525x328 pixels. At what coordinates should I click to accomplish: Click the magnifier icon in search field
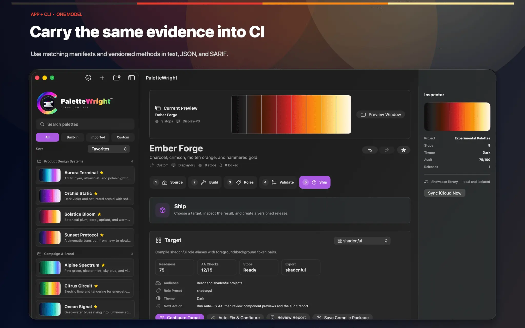42,124
